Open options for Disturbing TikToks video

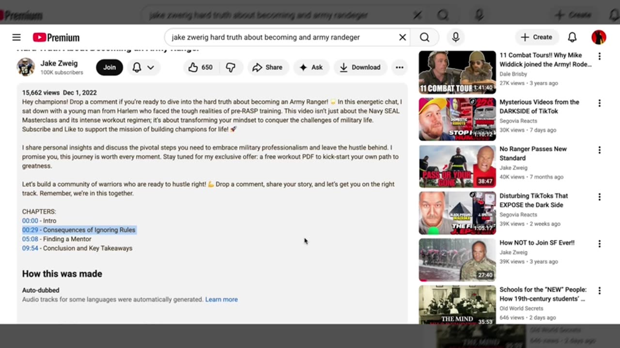coord(599,197)
